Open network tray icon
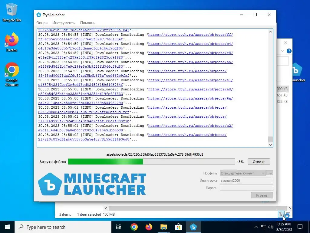Screen dimensions: 310x233 264,227
